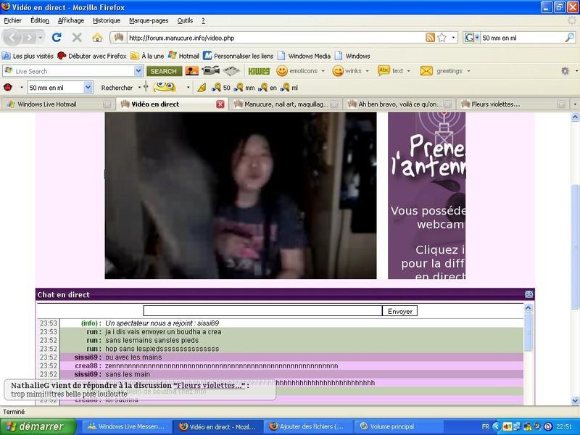
Task: Expand the 50 mm en ml combo box
Action: tap(88, 88)
